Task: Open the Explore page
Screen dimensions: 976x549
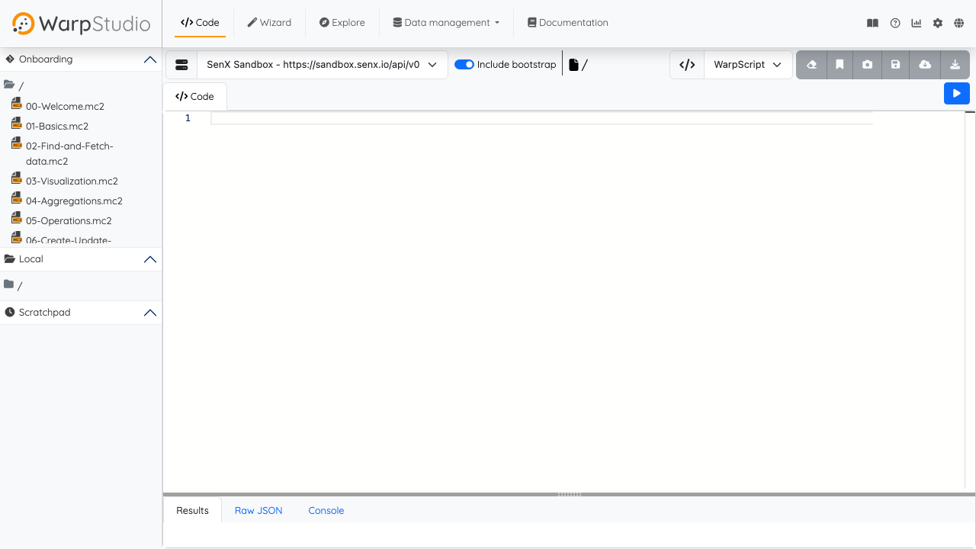Action: [342, 23]
